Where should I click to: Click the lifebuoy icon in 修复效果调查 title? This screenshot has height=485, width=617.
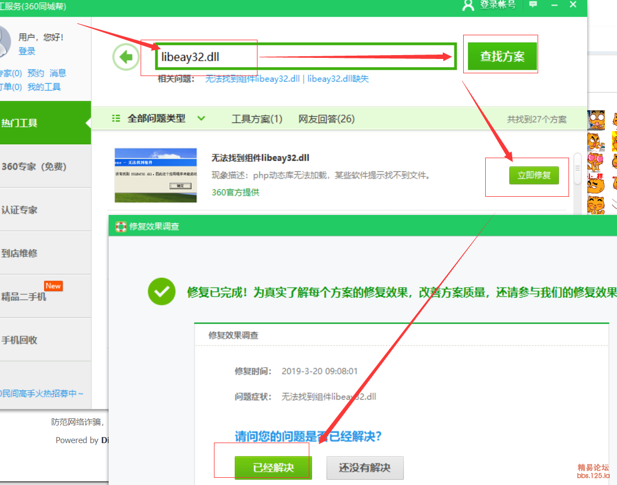(x=121, y=227)
